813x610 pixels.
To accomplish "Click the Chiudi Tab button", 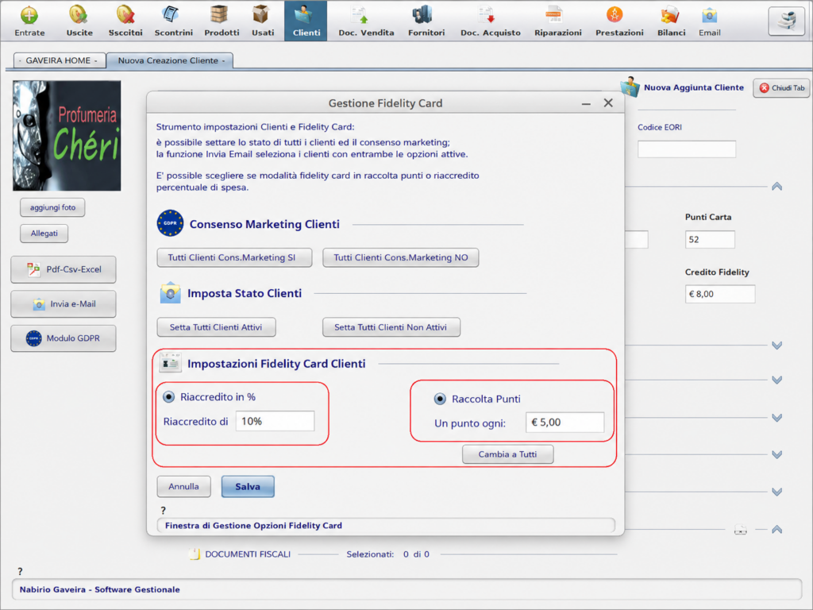I will [x=781, y=87].
